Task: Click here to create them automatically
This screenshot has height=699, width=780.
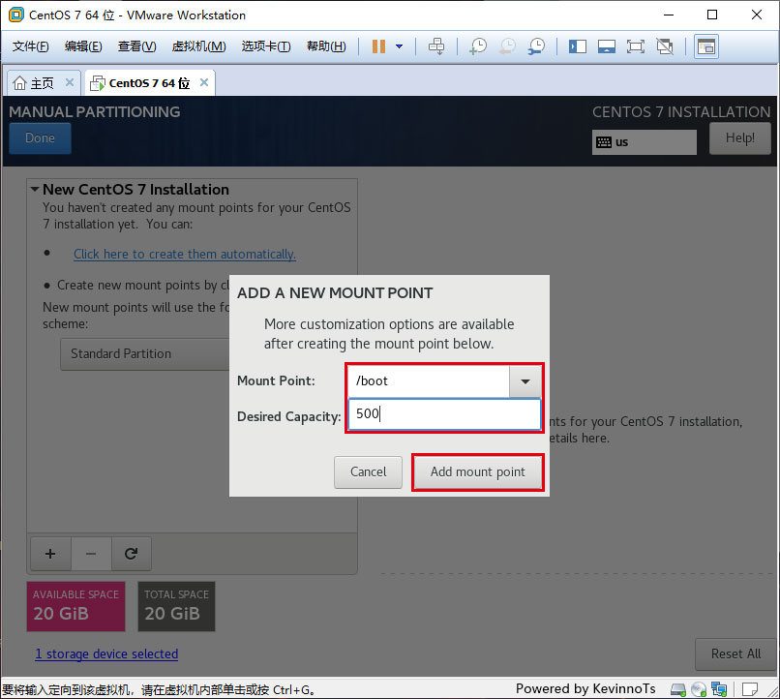Action: pyautogui.click(x=185, y=254)
